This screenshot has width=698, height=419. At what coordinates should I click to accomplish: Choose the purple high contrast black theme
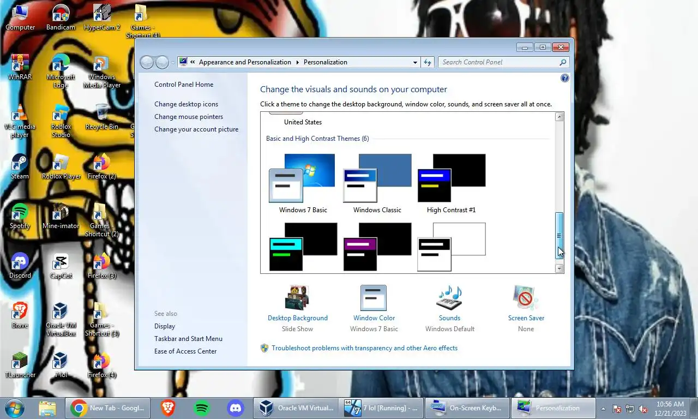click(377, 247)
